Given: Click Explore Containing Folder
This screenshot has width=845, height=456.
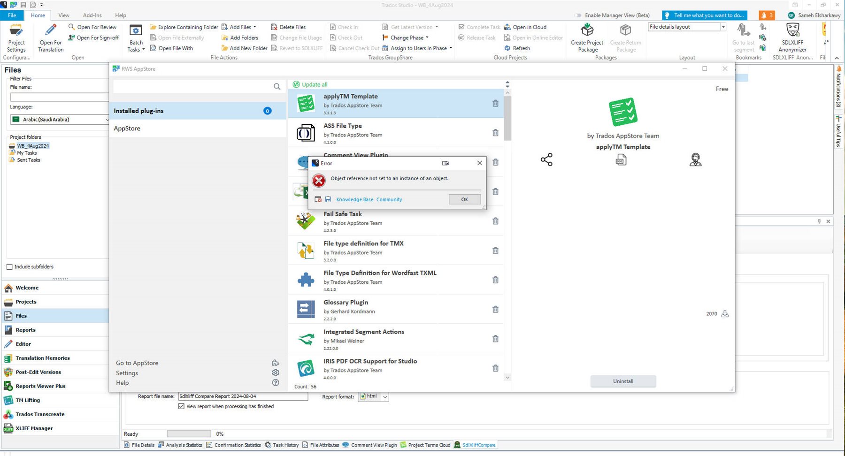Looking at the screenshot, I should 184,27.
